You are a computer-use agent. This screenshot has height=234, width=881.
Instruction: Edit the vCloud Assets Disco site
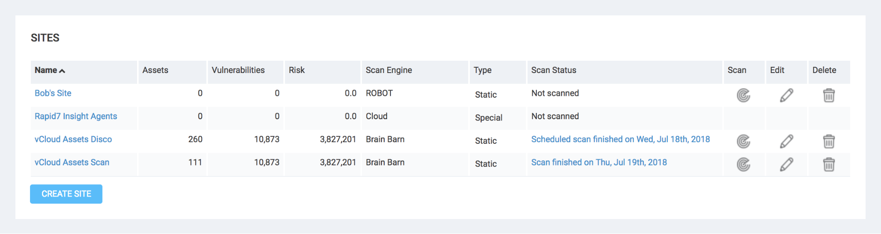(x=786, y=141)
